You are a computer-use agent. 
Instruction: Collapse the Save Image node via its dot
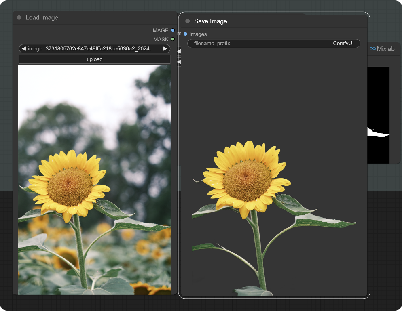(x=187, y=21)
